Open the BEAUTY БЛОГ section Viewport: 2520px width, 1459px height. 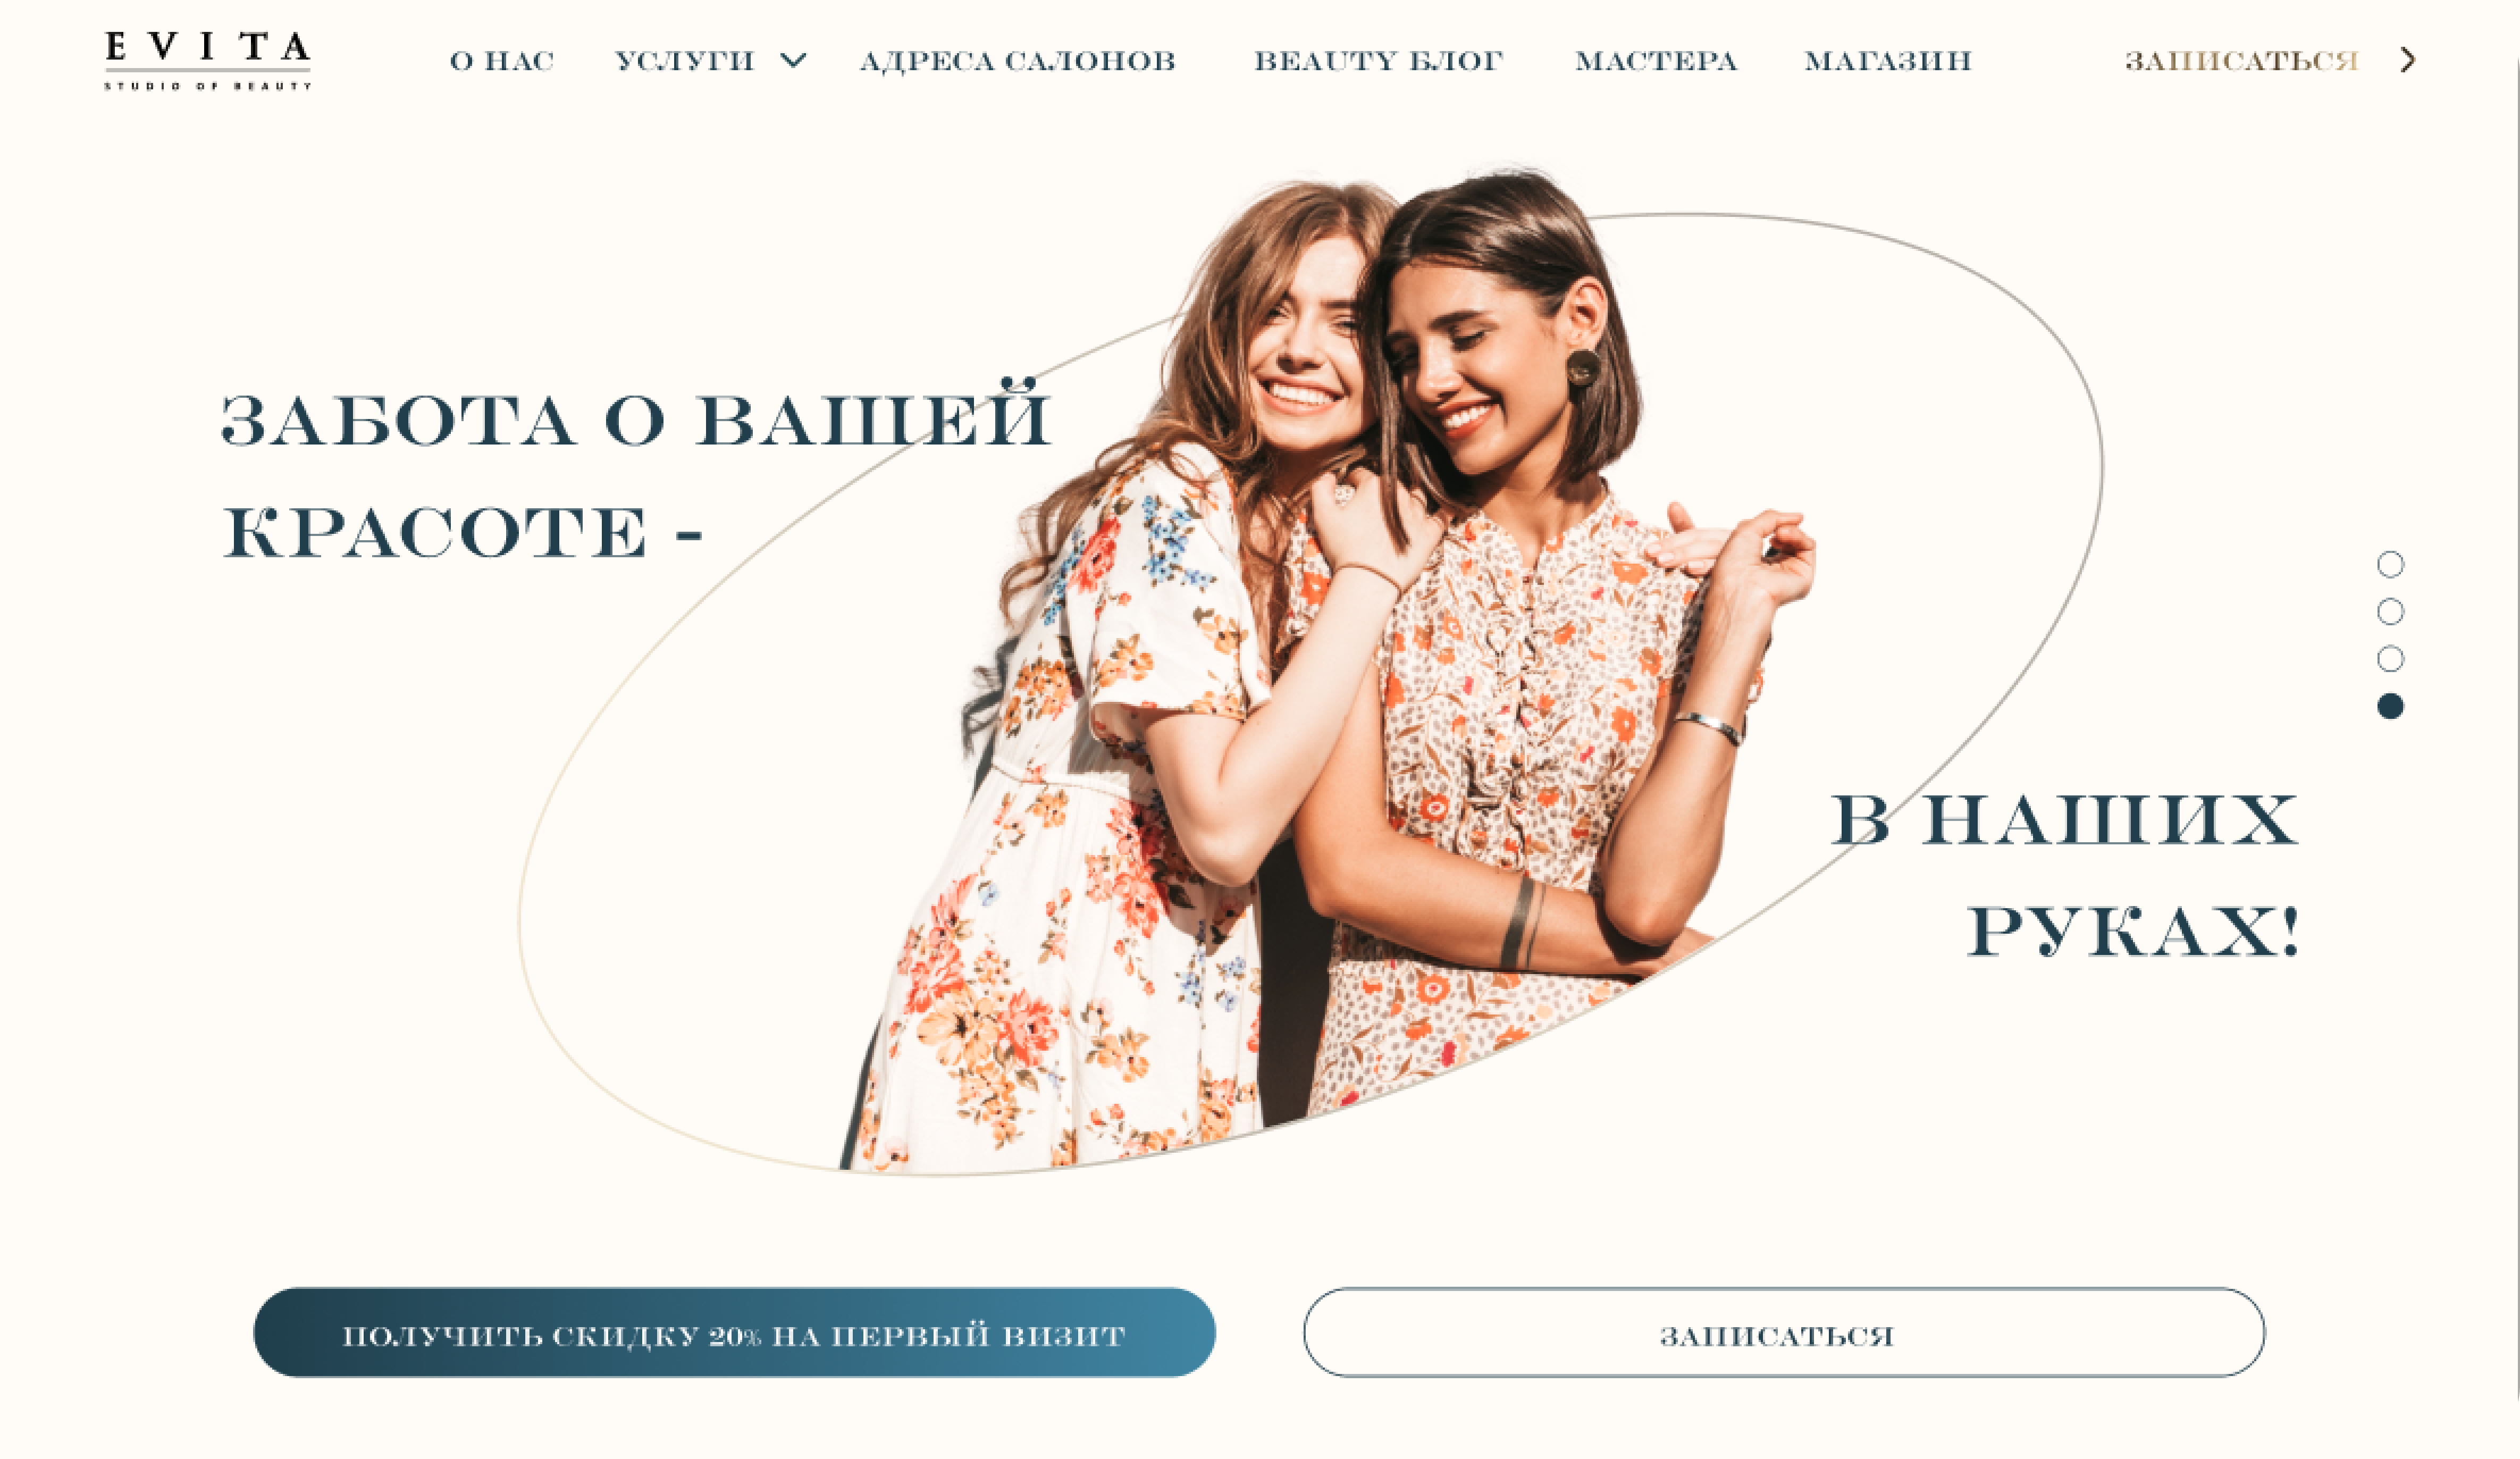1379,61
